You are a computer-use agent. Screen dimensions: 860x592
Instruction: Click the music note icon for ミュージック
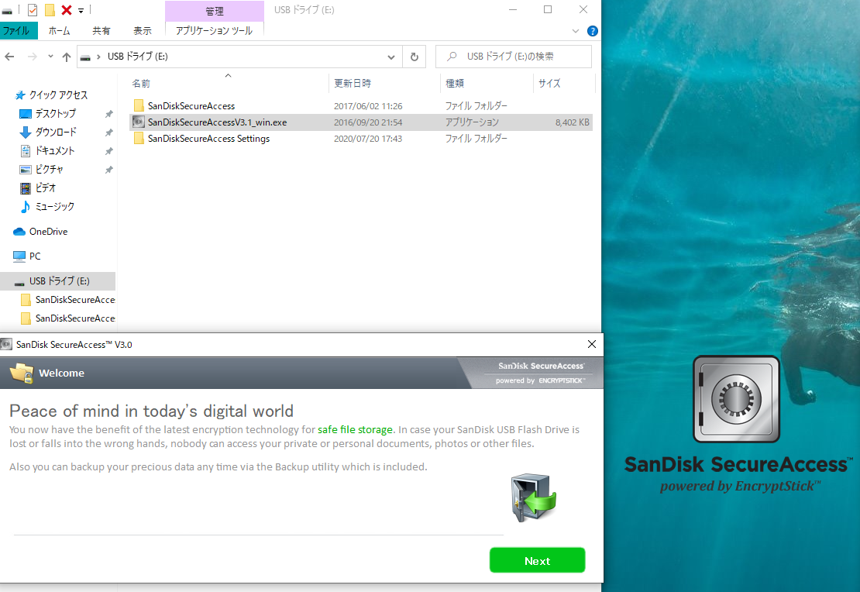click(x=26, y=207)
